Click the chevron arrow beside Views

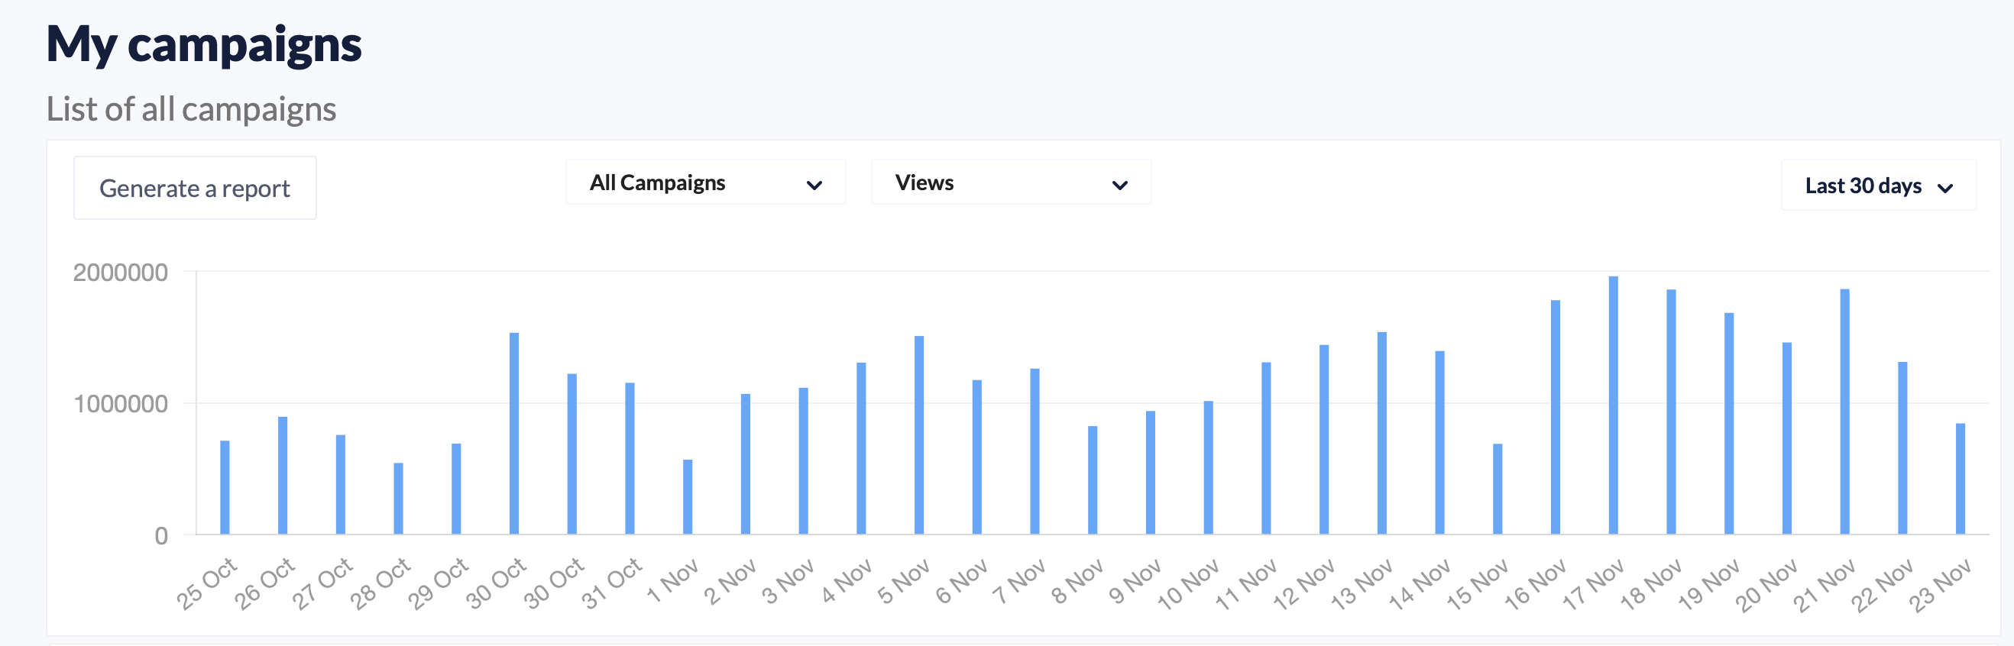click(x=1119, y=186)
